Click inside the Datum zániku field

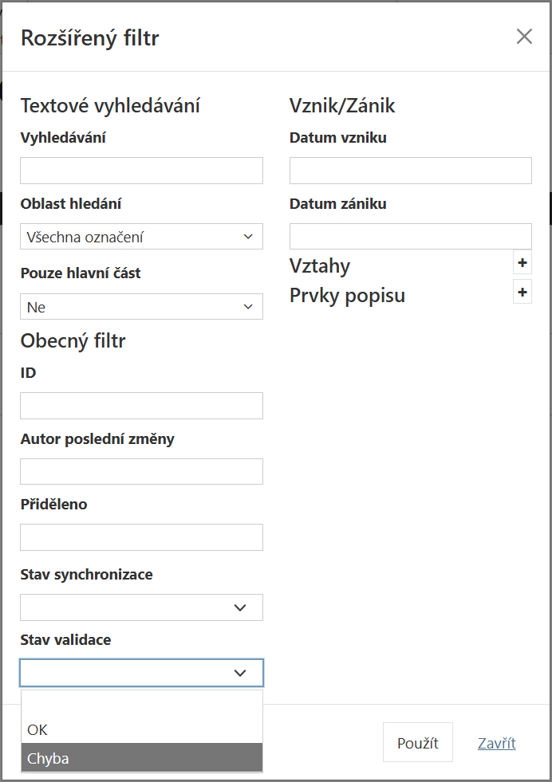click(410, 236)
